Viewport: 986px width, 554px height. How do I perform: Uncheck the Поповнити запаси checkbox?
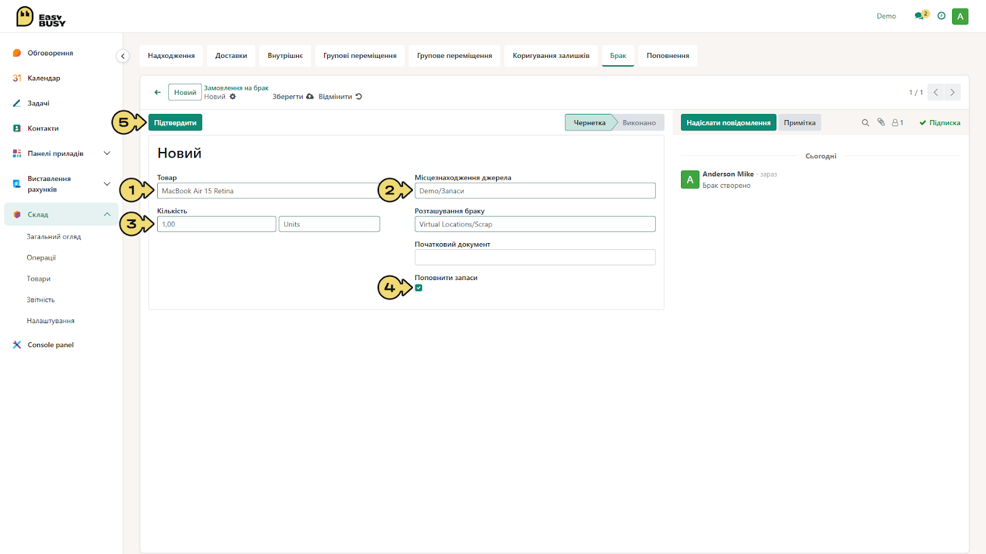[418, 287]
